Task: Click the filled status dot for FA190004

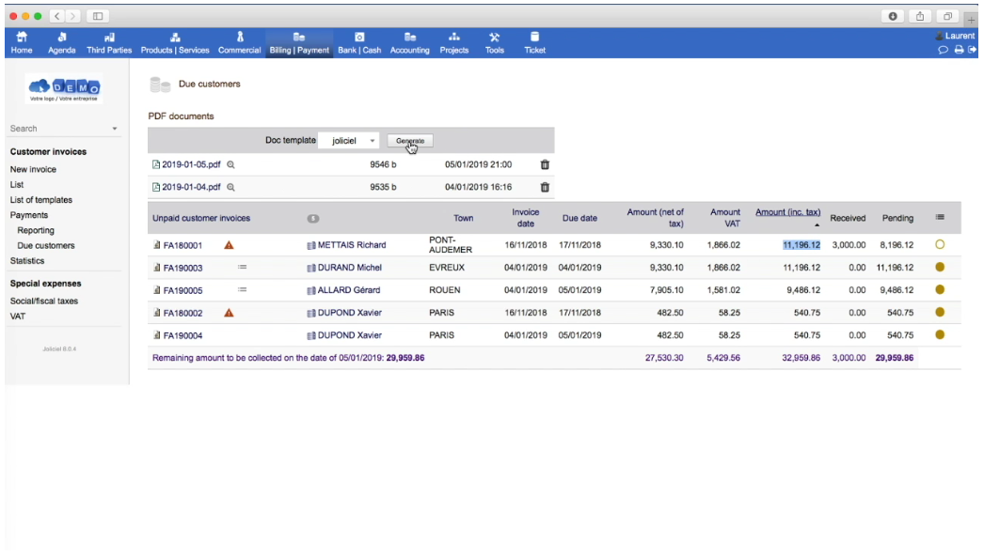Action: pyautogui.click(x=940, y=334)
